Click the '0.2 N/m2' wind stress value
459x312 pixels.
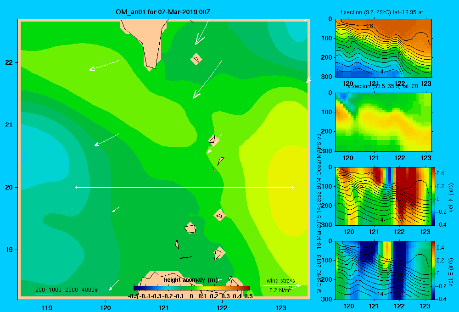(280, 290)
